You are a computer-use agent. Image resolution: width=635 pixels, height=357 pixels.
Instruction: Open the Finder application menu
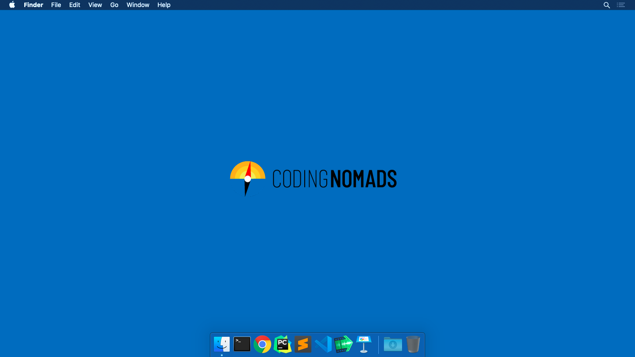(34, 5)
